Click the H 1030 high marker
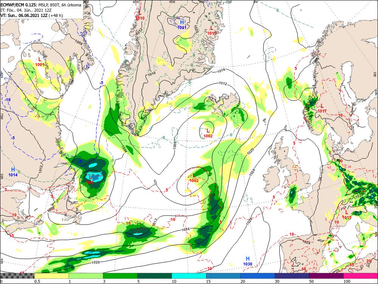Viewport: 378px width, 284px height. (x=248, y=261)
